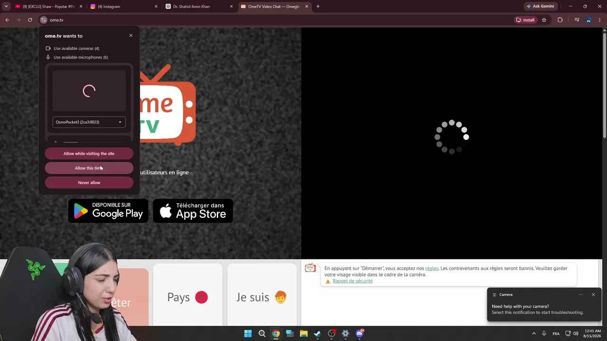Open the Extensions puzzle icon
Viewport: 607px width, 341px height.
point(560,20)
